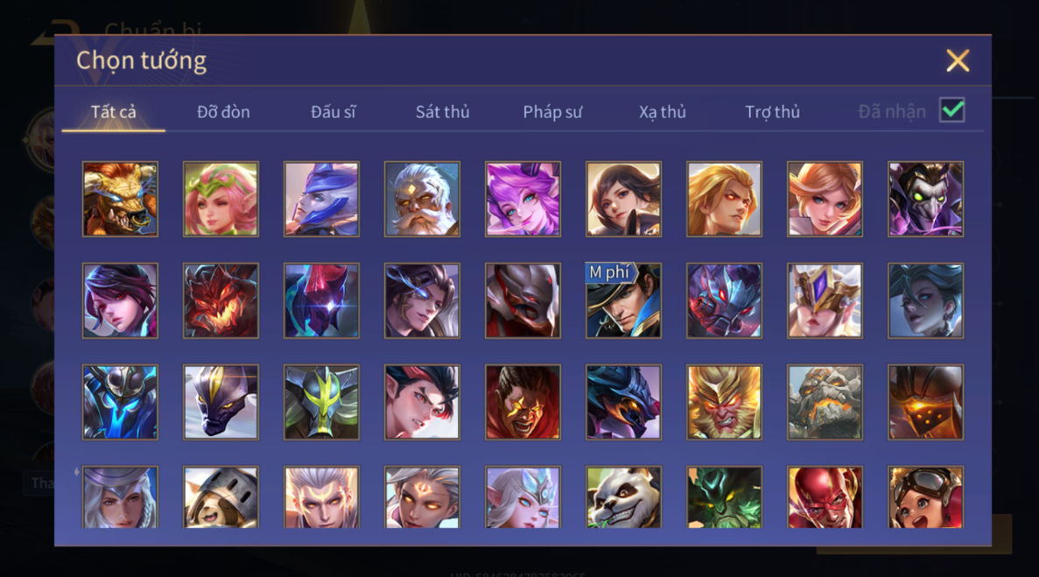Choose the green-eyed dark jester hero

pyautogui.click(x=926, y=200)
